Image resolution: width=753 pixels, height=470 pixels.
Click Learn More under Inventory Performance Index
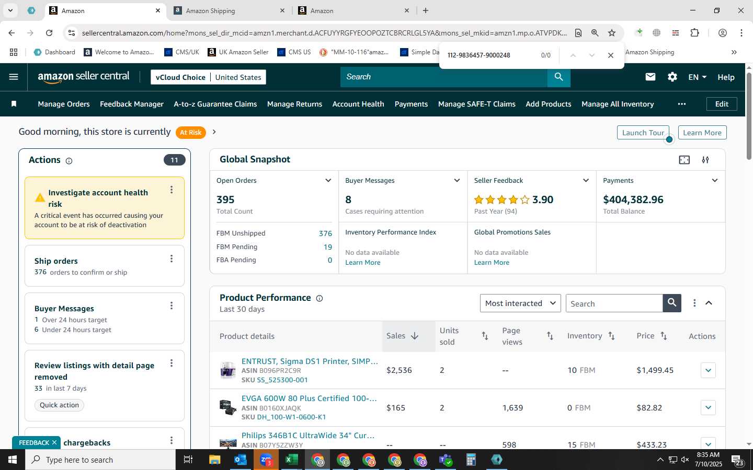[363, 263]
